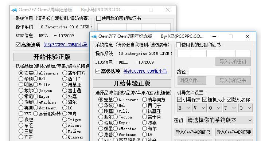Select eMachine radio in the front window
Viewport: 261px width, 141px height.
[115, 129]
